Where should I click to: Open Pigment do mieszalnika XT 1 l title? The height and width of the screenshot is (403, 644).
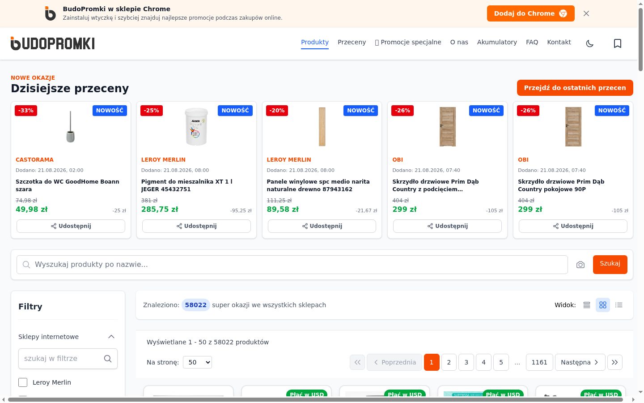[x=187, y=185]
